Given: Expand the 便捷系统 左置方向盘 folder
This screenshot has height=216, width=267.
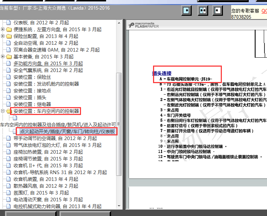Looking at the screenshot, I should click(3, 29).
